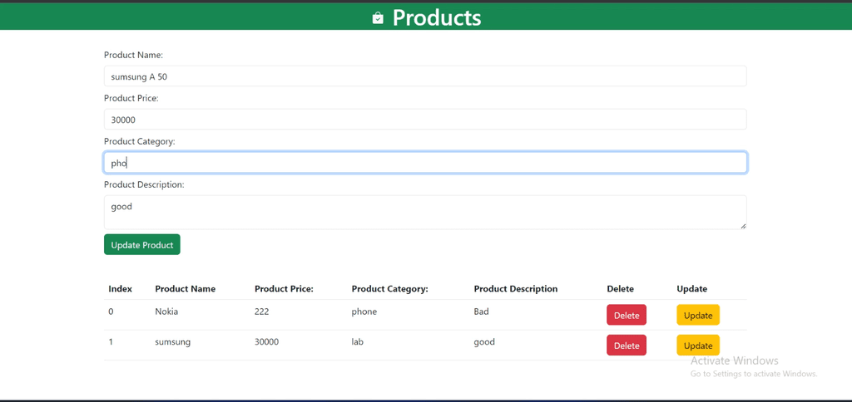Click the Update Product button
The image size is (852, 402).
point(141,245)
